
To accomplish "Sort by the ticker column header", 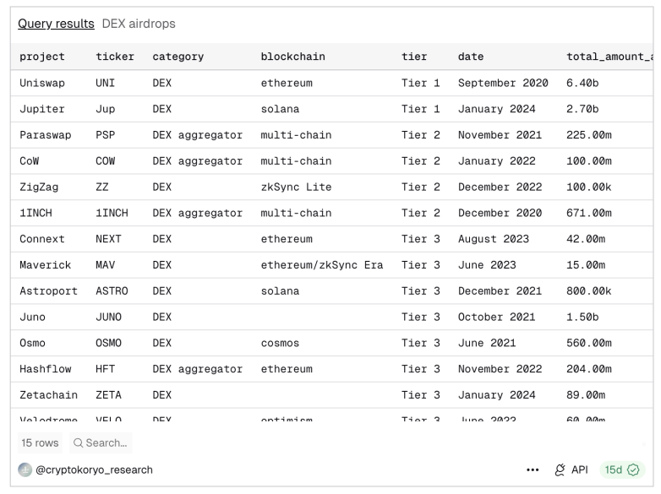I will pyautogui.click(x=114, y=57).
